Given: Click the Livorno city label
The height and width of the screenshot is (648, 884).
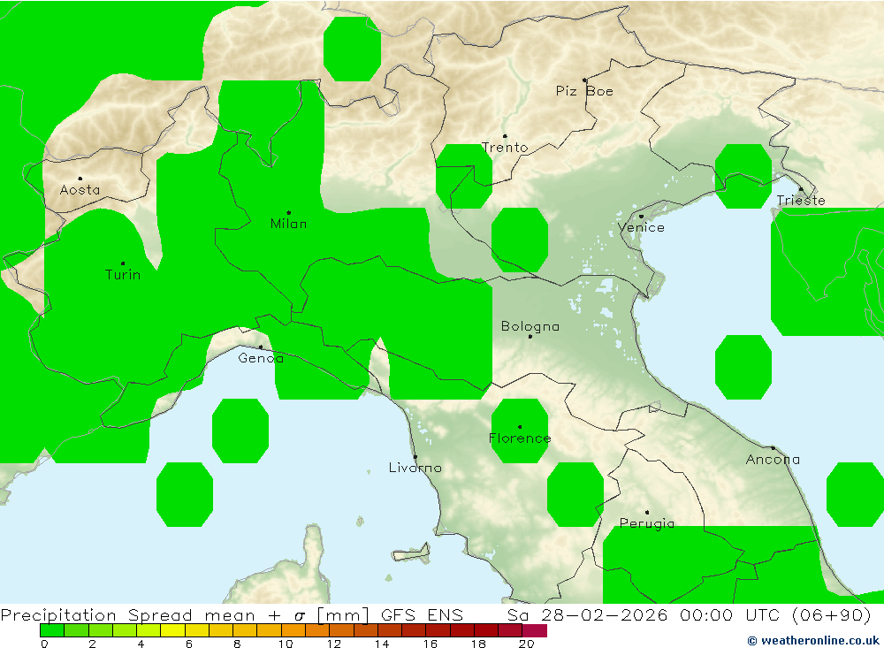Looking at the screenshot, I should tap(415, 468).
